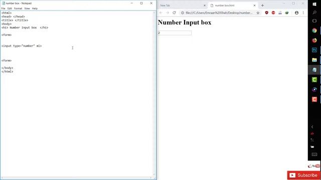
Task: Click the red system tray icon
Action: [x=312, y=133]
